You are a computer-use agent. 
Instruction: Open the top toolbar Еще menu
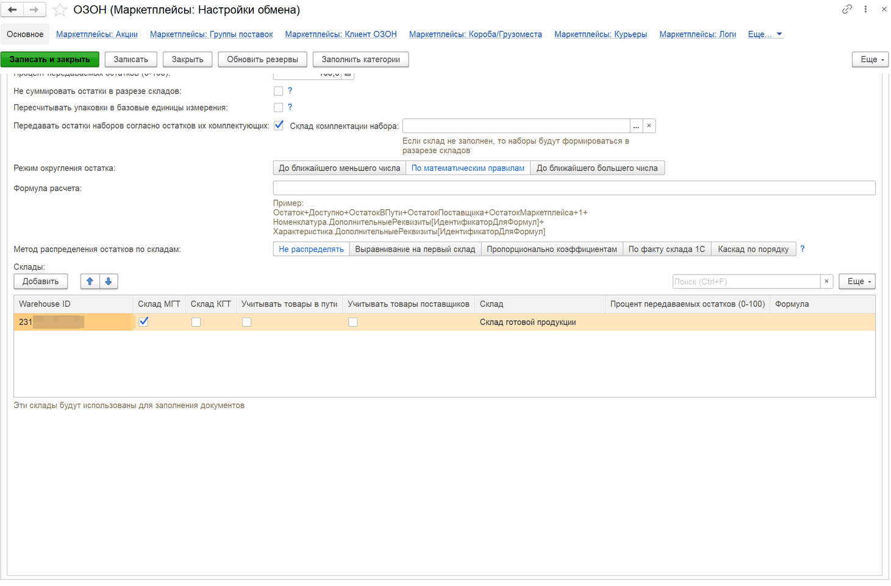(x=870, y=59)
